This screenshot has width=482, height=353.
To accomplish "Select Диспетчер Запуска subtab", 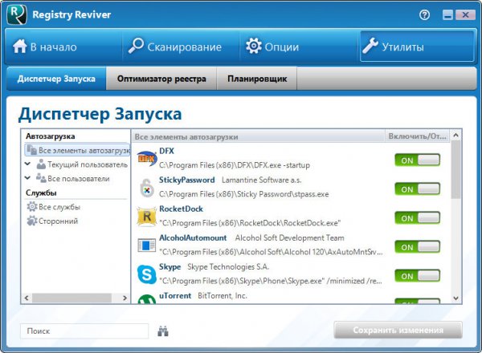I will coord(56,79).
